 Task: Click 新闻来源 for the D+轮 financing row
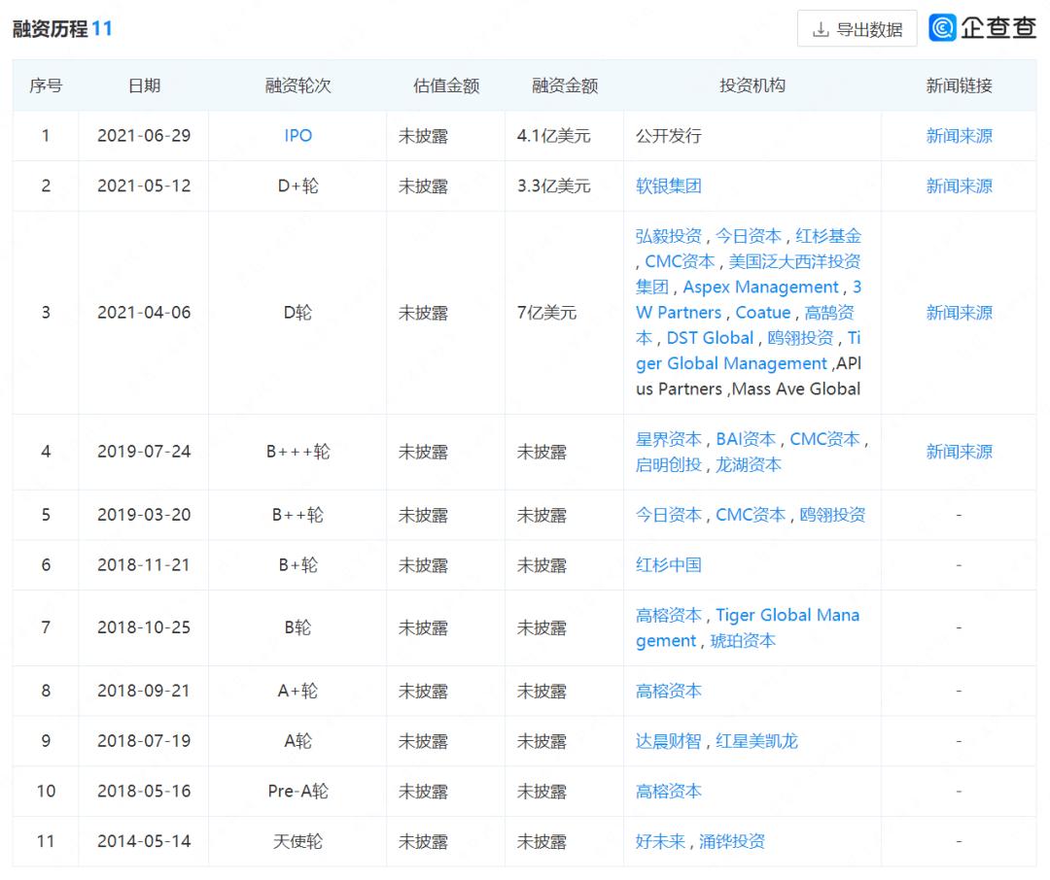click(960, 186)
